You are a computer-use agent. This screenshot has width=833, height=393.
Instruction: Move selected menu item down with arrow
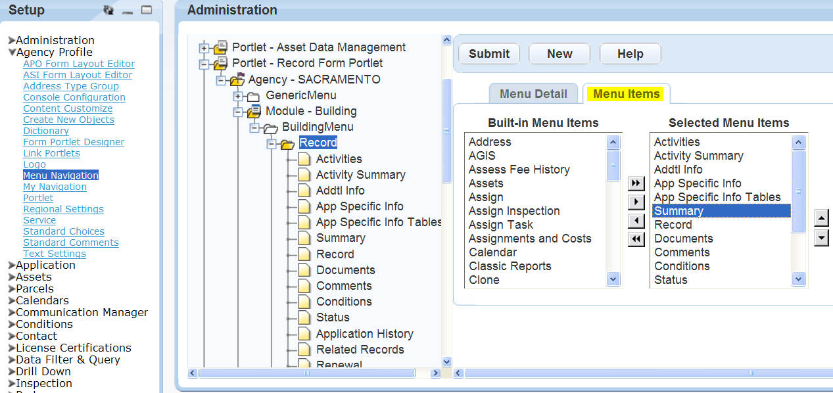point(821,237)
